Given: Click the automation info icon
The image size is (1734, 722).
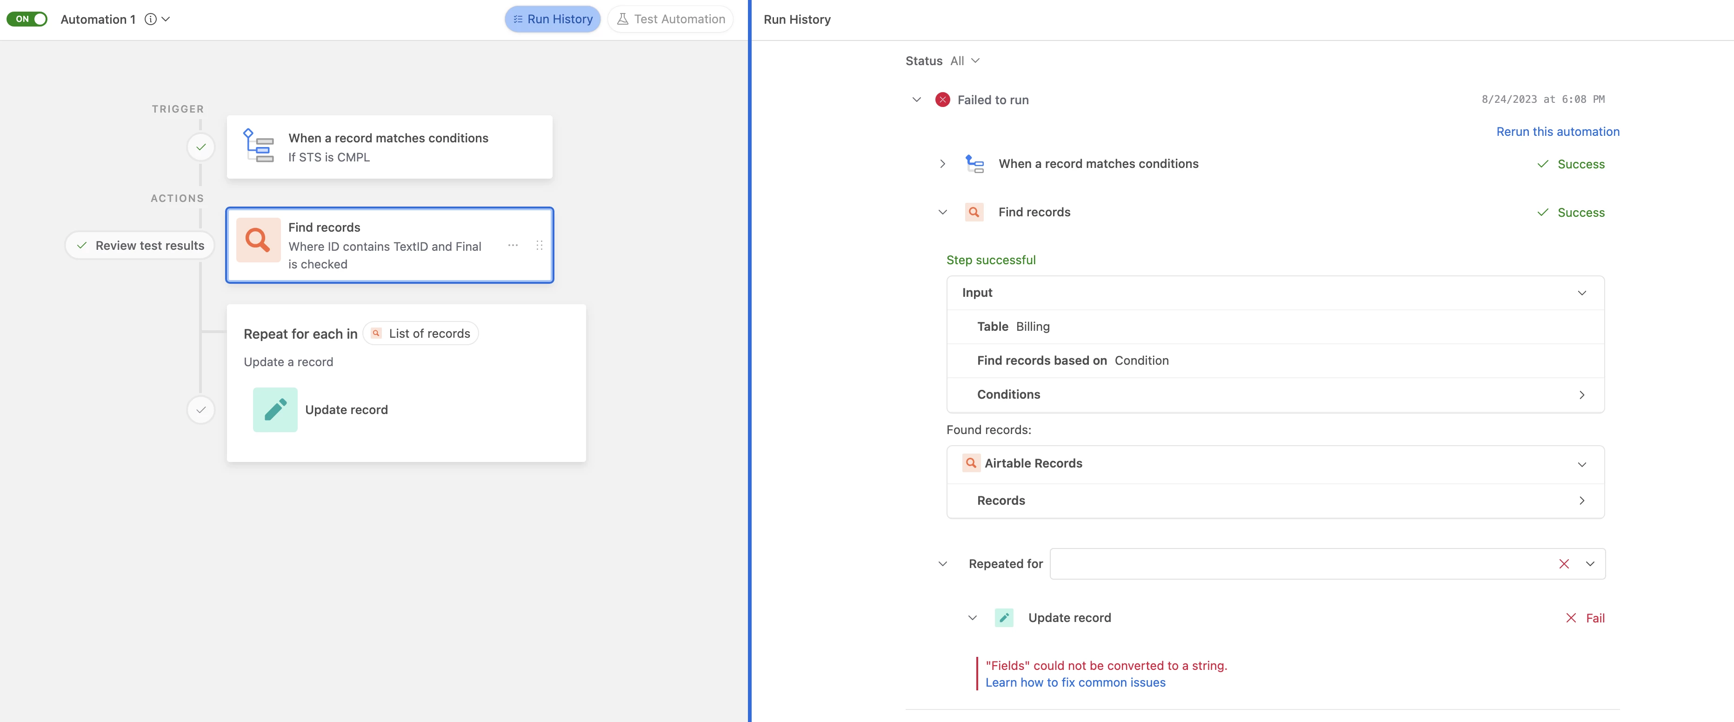Looking at the screenshot, I should coord(151,20).
